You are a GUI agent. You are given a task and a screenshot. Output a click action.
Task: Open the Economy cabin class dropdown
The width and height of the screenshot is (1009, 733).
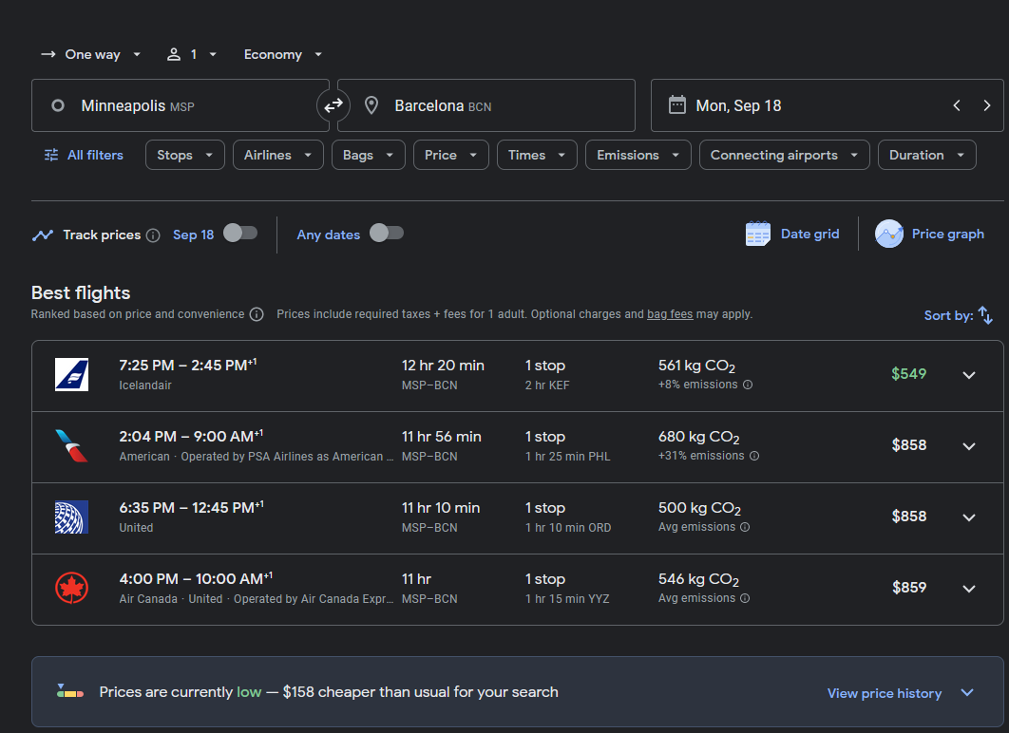(283, 55)
